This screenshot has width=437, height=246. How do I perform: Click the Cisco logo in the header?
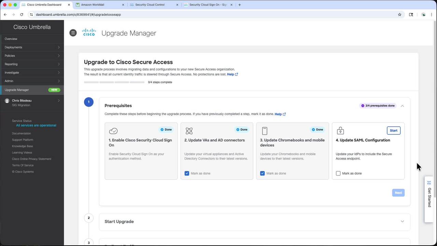pyautogui.click(x=89, y=33)
